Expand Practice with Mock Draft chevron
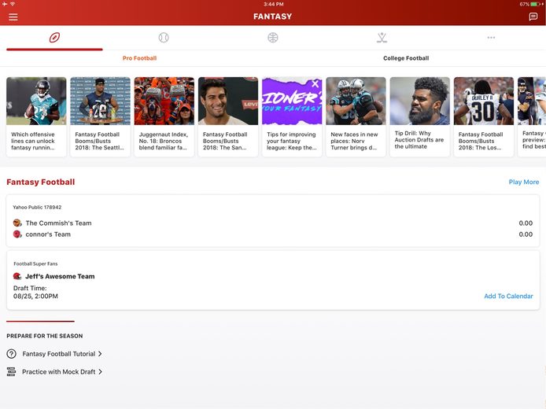Screen dimensions: 546x409 coord(100,372)
